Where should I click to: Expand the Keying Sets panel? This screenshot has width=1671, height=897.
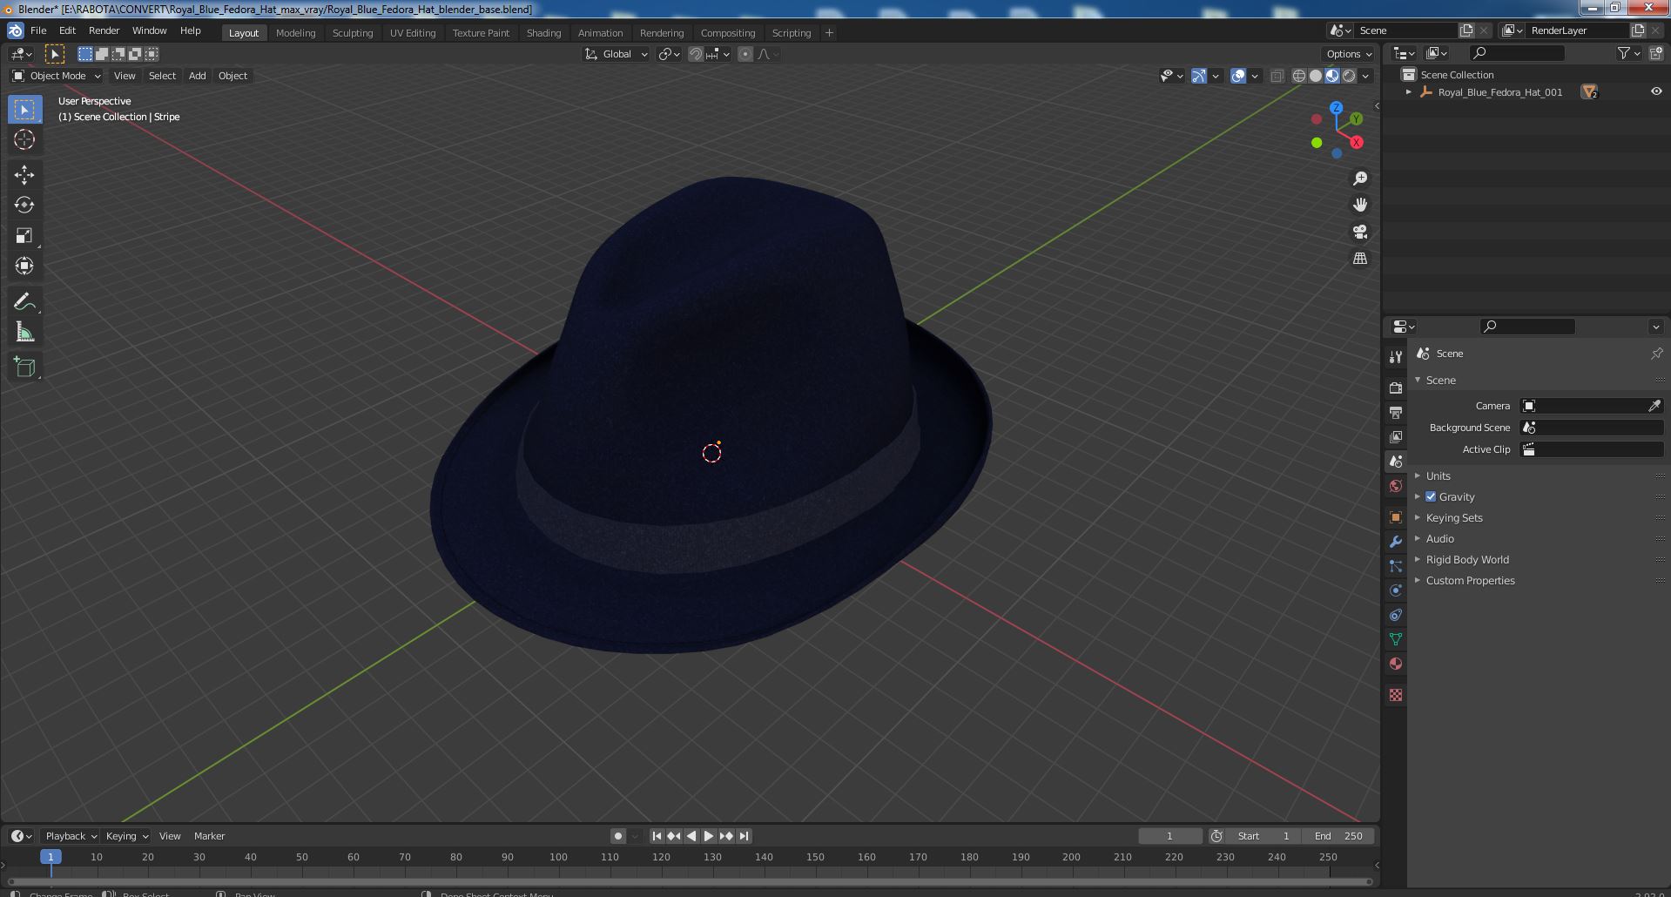click(1453, 517)
